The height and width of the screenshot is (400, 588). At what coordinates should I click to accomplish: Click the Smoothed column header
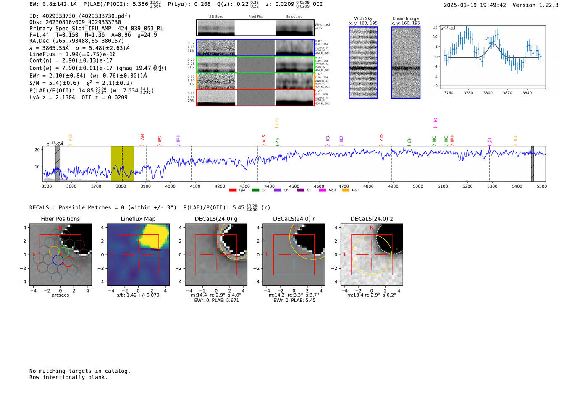[x=294, y=17]
